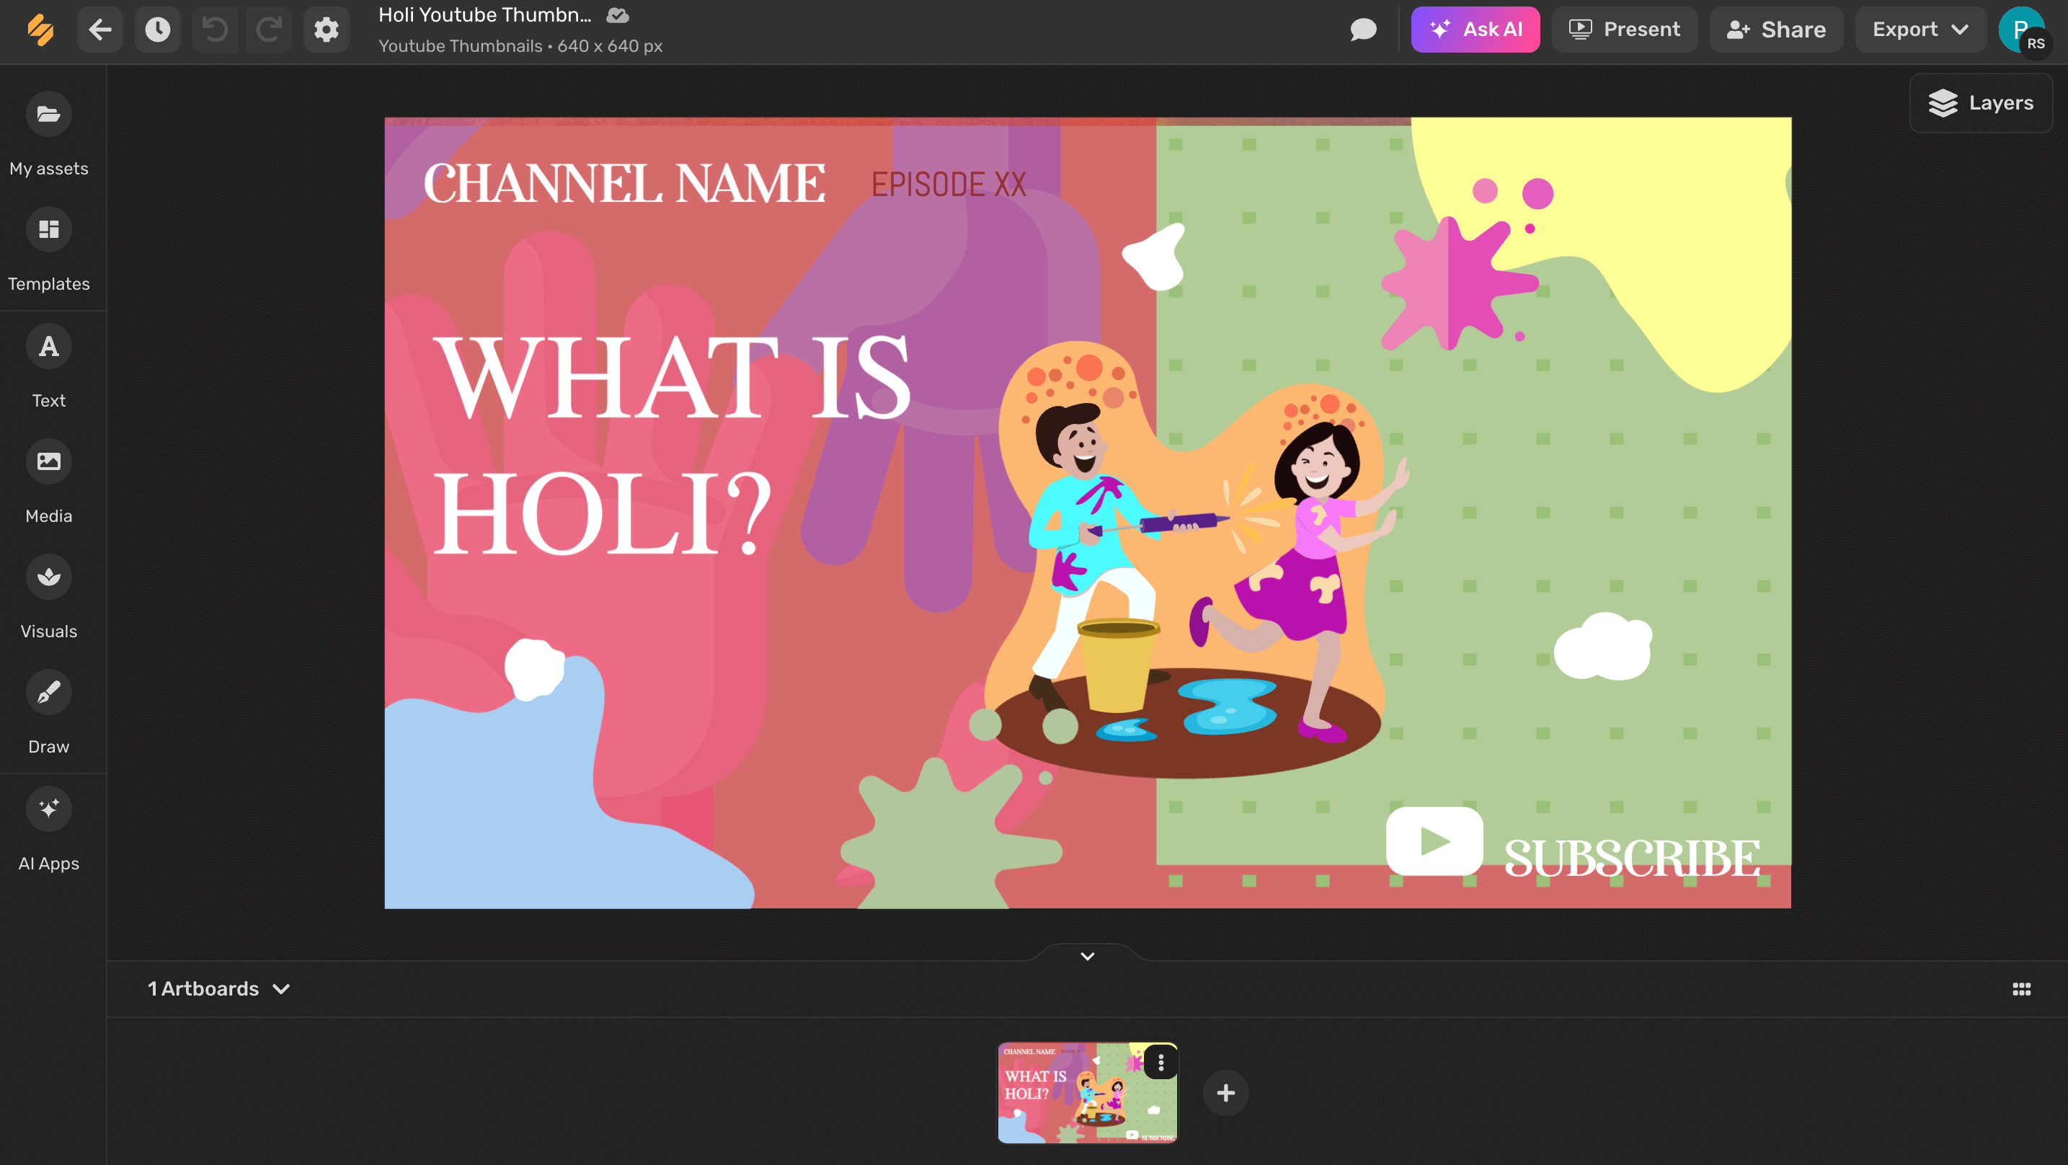The image size is (2068, 1165).
Task: Click the Present button
Action: click(1625, 28)
